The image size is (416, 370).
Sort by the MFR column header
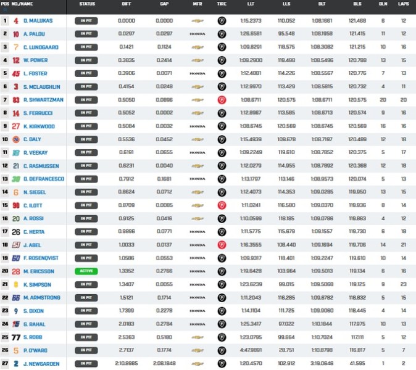coord(198,4)
